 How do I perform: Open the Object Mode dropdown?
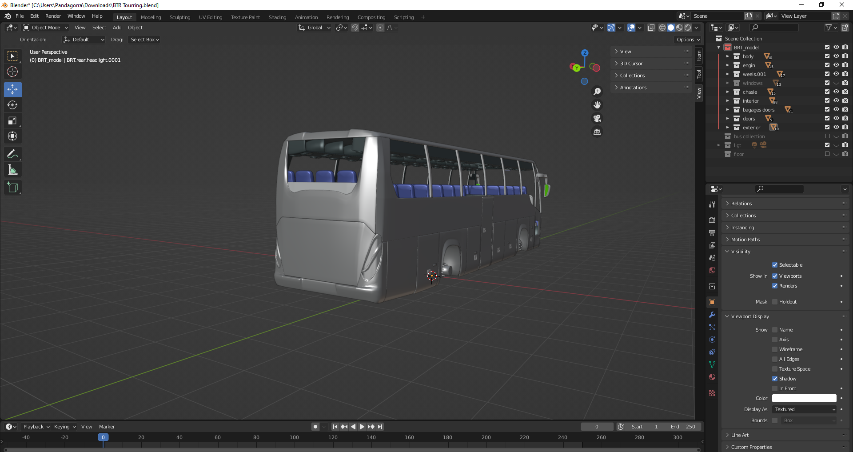[x=45, y=28]
